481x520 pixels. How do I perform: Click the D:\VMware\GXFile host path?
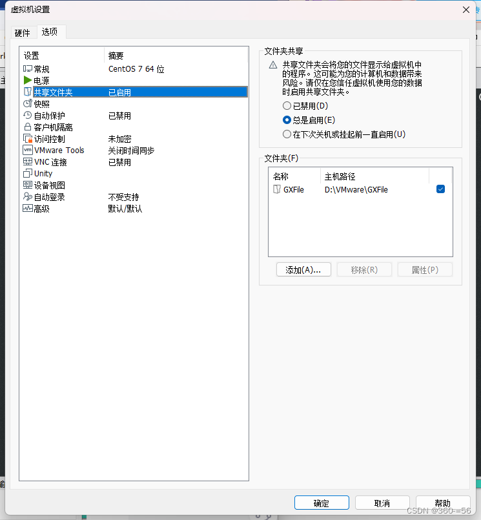tap(356, 190)
